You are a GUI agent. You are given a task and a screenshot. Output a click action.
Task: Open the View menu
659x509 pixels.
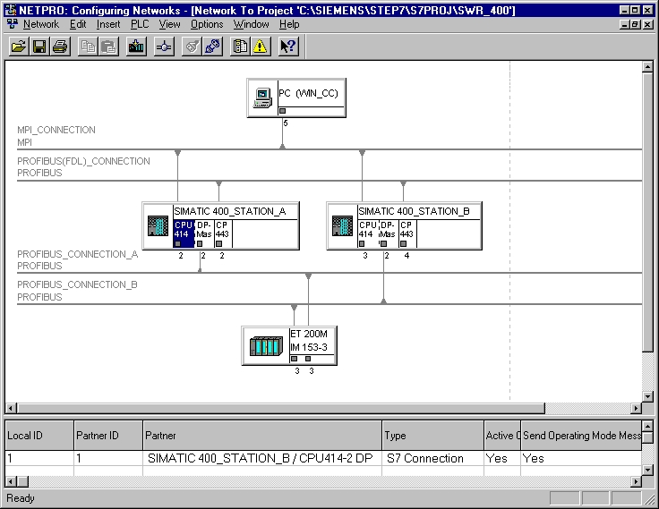[x=169, y=24]
